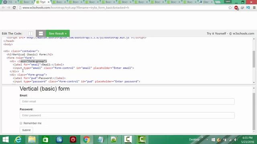Click the Vertical (basic) form heading
The image size is (257, 144).
coord(45,89)
